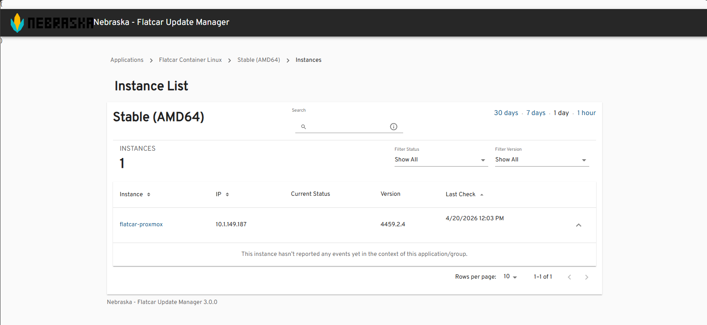Viewport: 707px width, 325px height.
Task: Collapse the flatcar-proxmox row details
Action: 578,225
